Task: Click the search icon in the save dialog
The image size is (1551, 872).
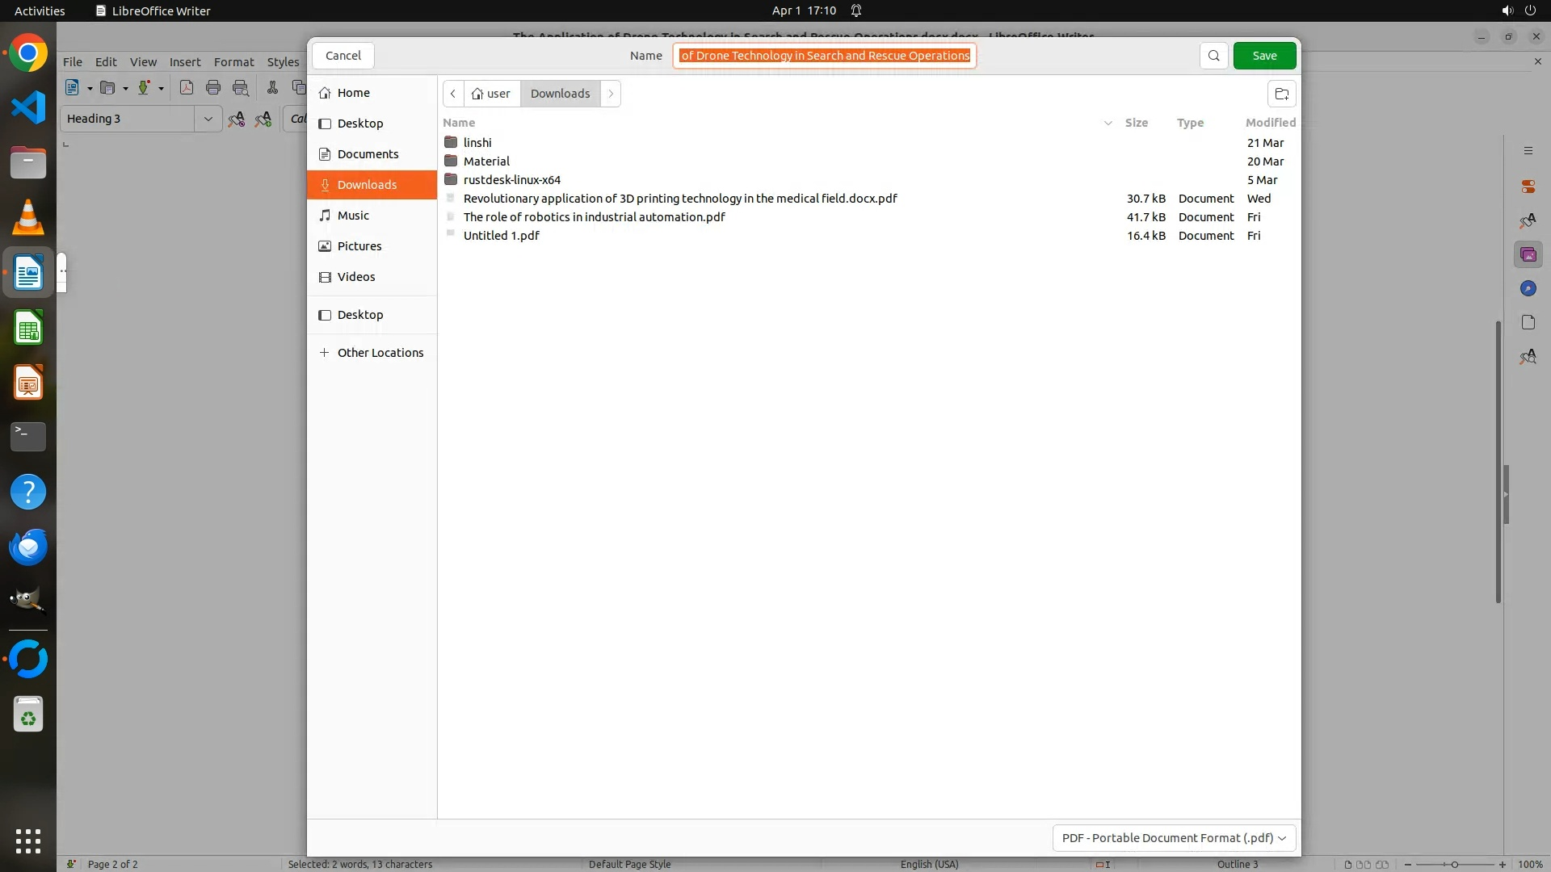Action: [x=1213, y=56]
